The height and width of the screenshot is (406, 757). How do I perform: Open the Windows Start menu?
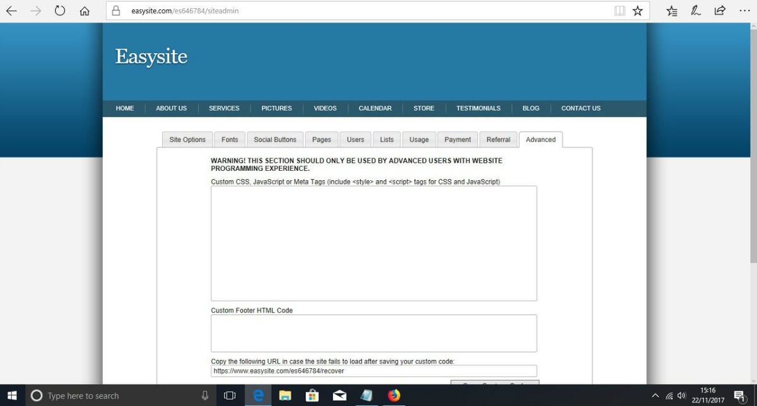pyautogui.click(x=12, y=395)
